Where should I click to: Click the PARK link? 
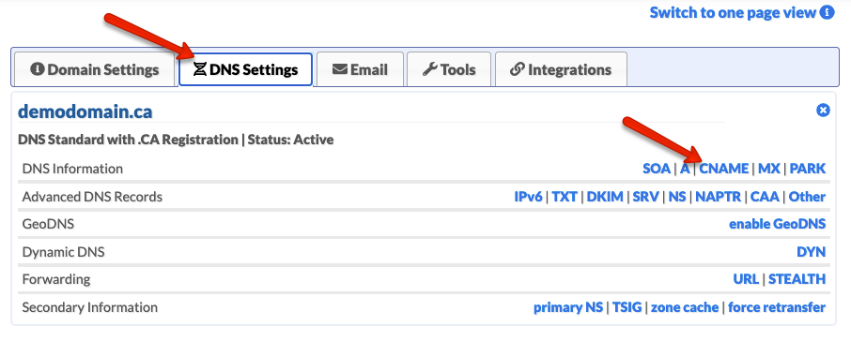pos(808,169)
